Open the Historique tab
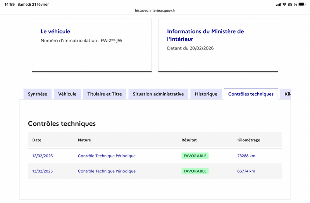The image size is (310, 203). [206, 94]
